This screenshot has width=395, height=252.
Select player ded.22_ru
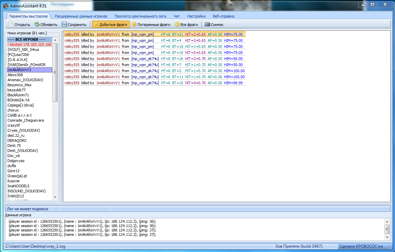pos(30,135)
